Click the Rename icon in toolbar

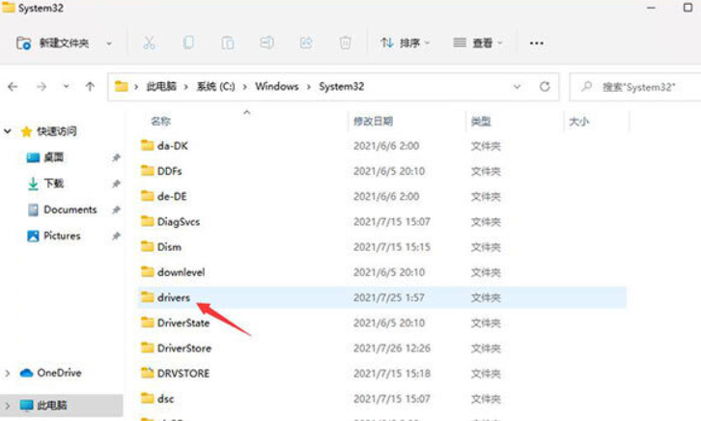click(266, 42)
